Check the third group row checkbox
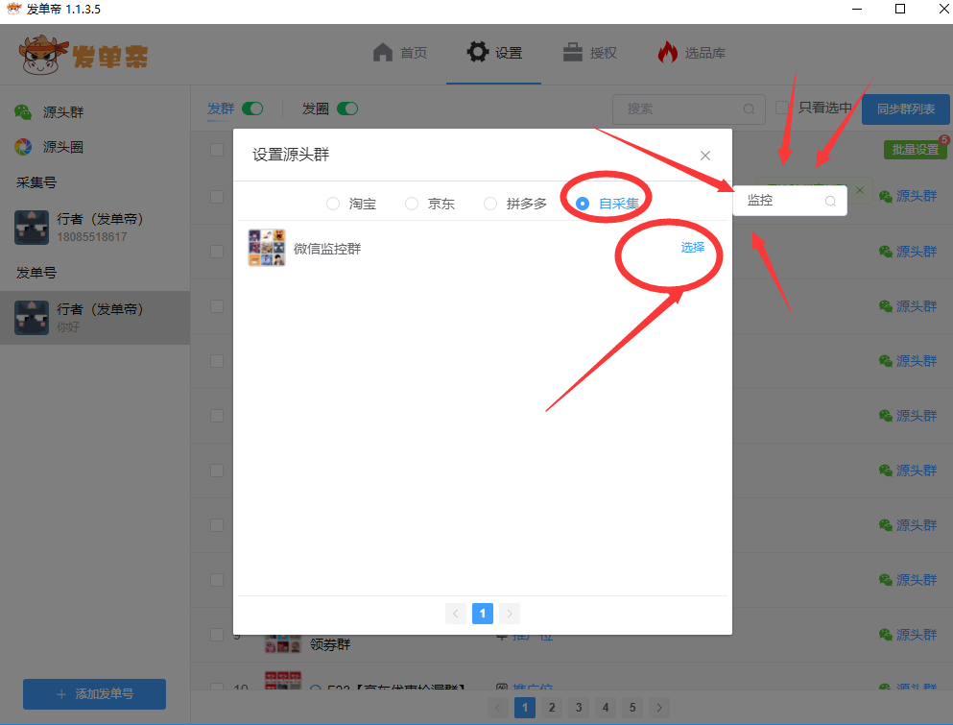Screen dimensions: 953x725 (217, 306)
